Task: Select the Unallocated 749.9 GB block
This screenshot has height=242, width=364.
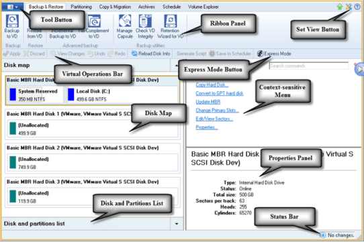Action: click(93, 163)
